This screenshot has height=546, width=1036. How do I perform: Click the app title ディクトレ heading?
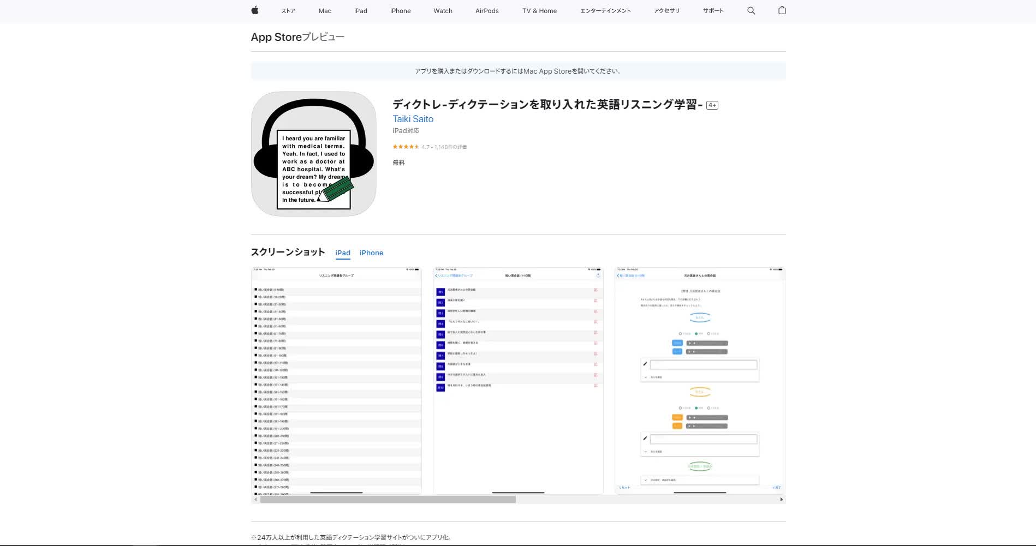tap(547, 105)
